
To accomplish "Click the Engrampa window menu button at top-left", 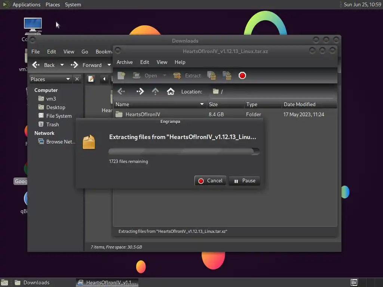I will [118, 50].
